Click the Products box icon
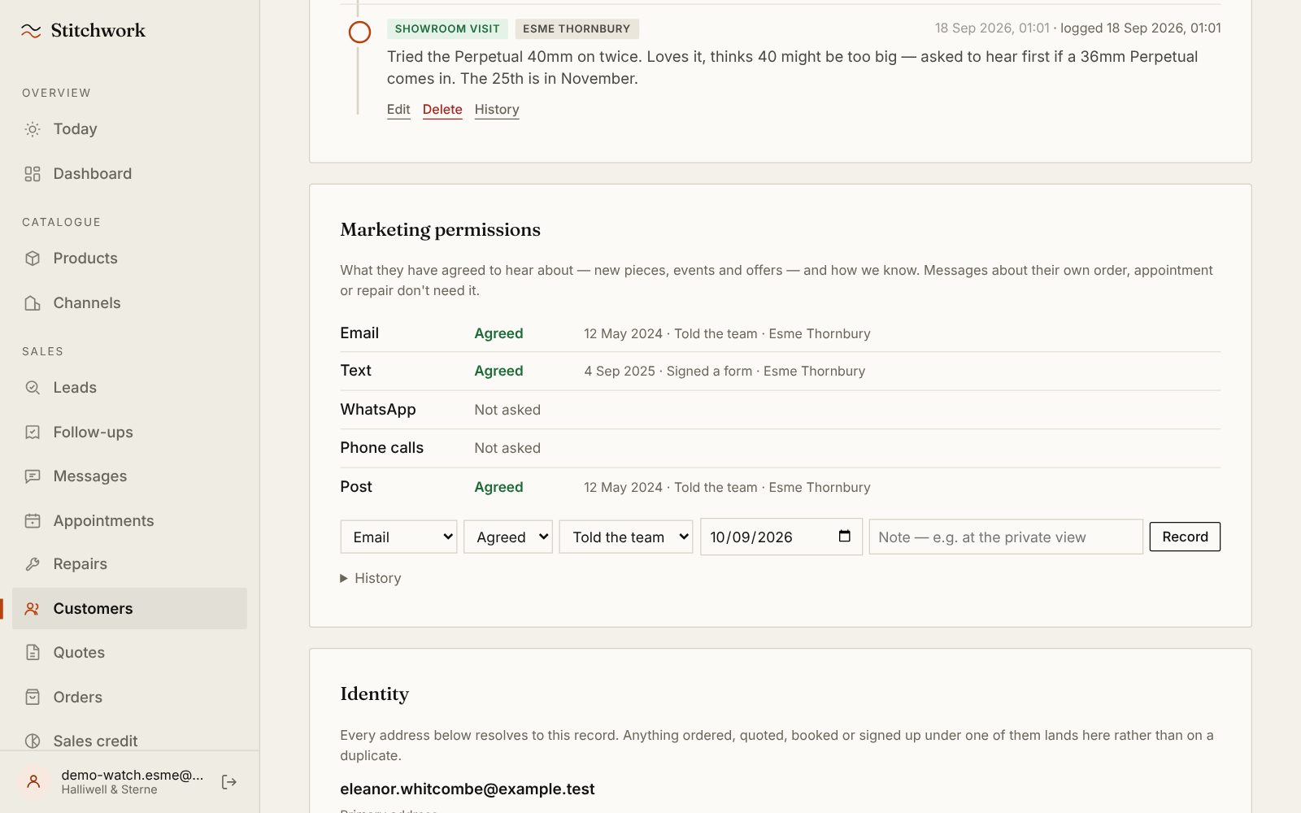Viewport: 1301px width, 813px height. [x=33, y=259]
